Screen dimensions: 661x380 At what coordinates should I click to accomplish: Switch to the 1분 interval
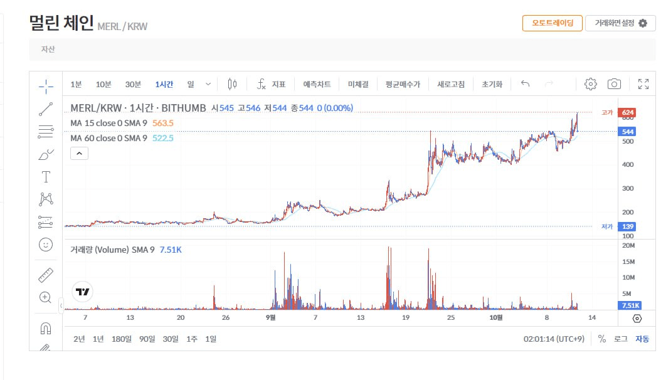[x=76, y=84]
